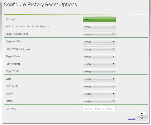The image size is (151, 125).
Task: Open the Player Visits dropdown
Action: pos(99,71)
